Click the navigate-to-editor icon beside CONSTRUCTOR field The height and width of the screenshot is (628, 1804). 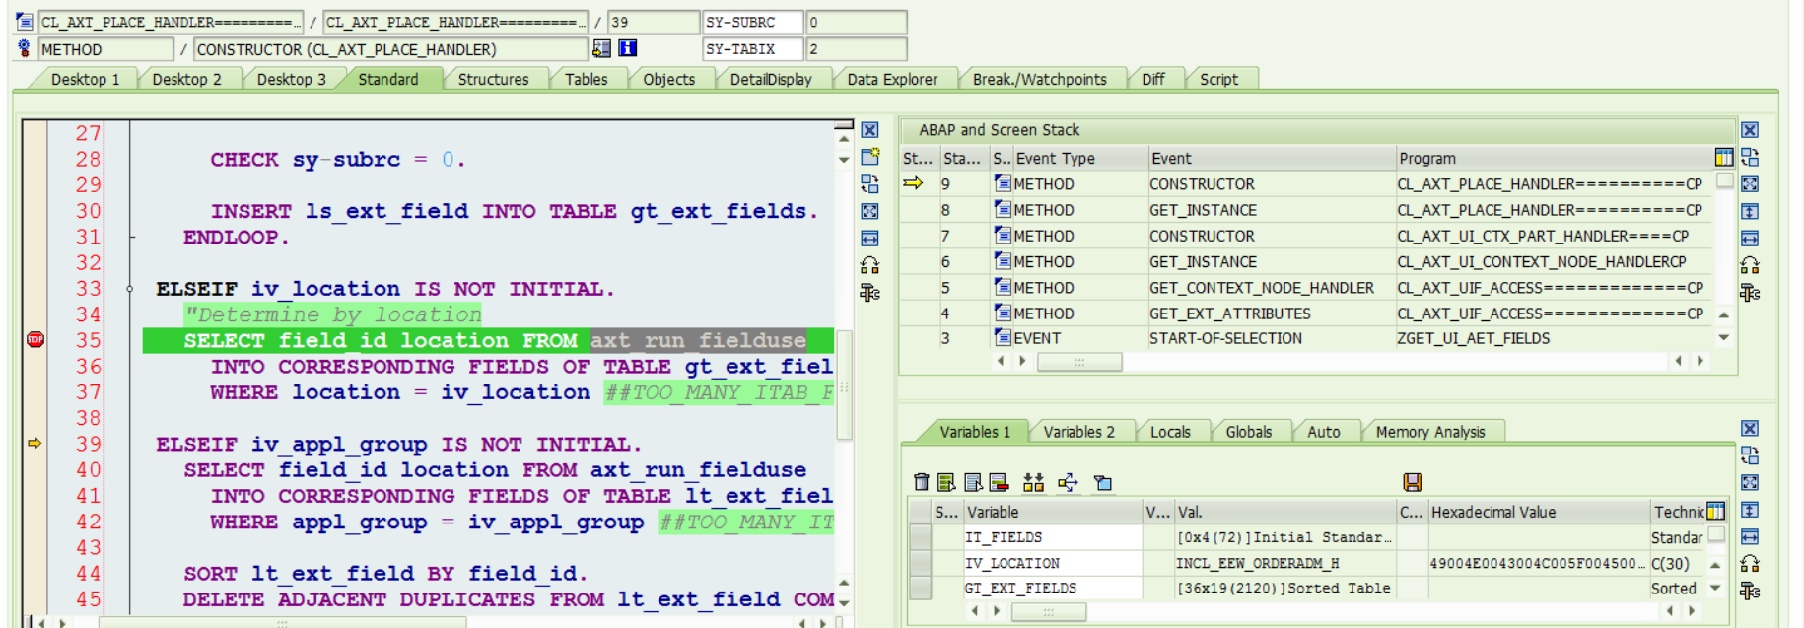601,48
